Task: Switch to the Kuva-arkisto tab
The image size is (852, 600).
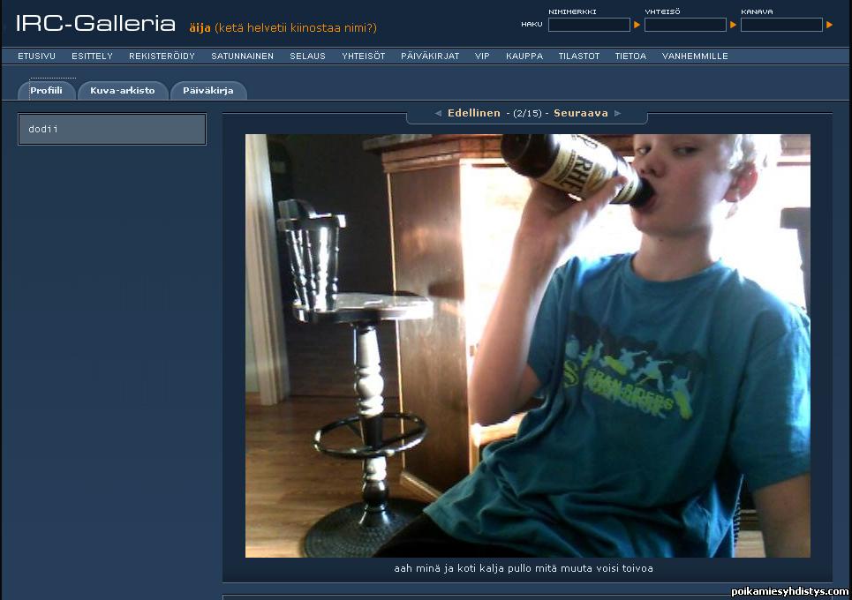Action: pos(123,91)
